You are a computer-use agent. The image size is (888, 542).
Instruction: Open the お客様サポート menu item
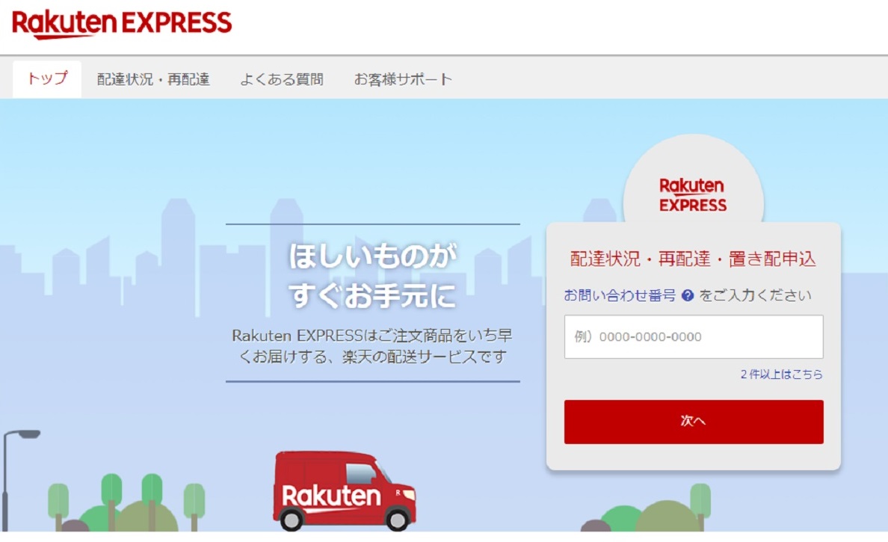[403, 79]
